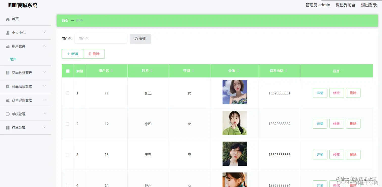The image size is (382, 187).
Task: Click 退出到前台 in the top bar
Action: (346, 5)
